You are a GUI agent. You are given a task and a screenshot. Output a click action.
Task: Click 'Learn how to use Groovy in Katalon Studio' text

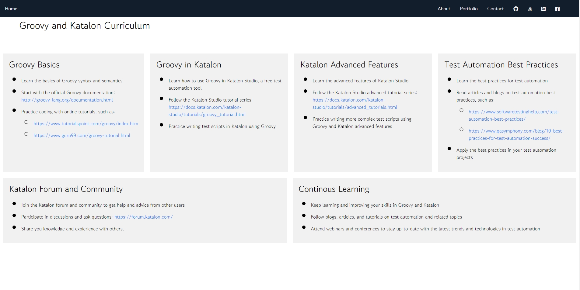click(225, 84)
